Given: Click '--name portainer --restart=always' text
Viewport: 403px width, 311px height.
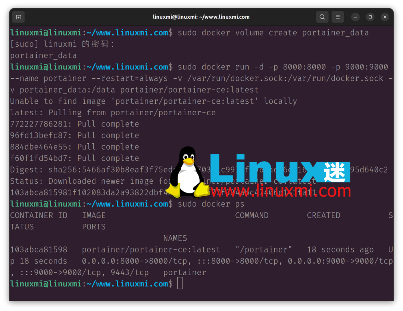Looking at the screenshot, I should [89, 78].
